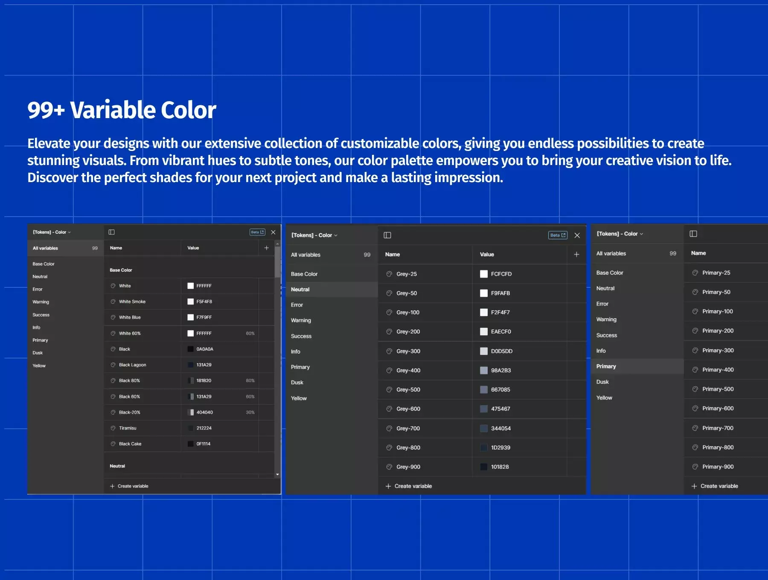This screenshot has height=580, width=768.
Task: Click the Beta badge in left panel
Action: coord(257,232)
